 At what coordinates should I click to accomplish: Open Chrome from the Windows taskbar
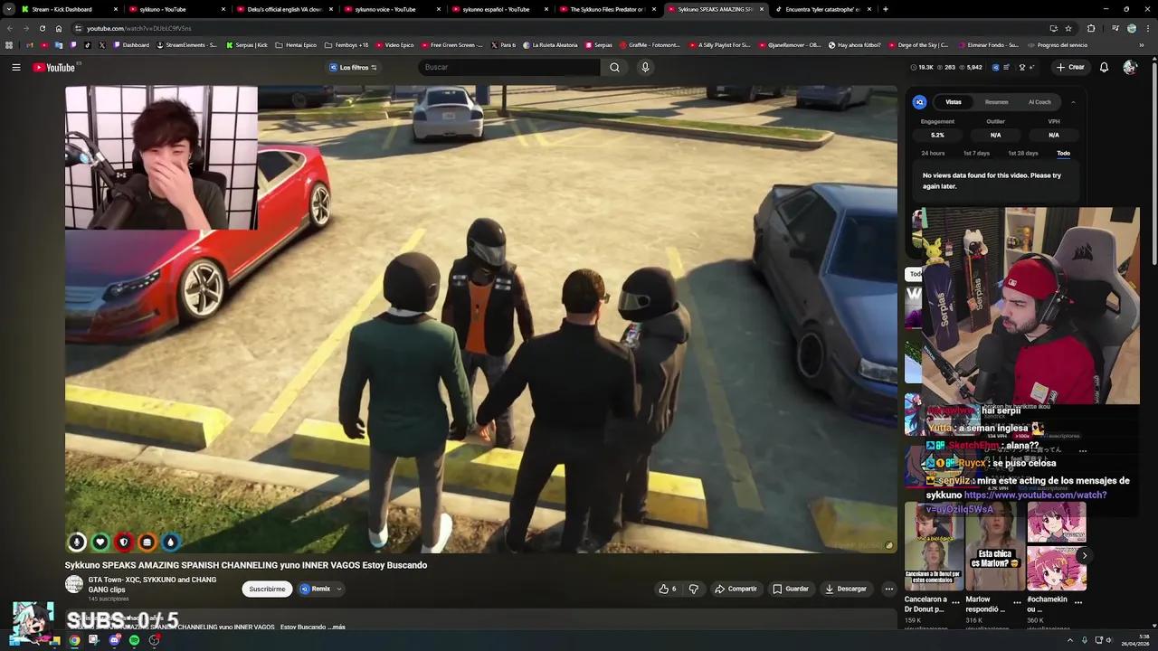(x=74, y=640)
